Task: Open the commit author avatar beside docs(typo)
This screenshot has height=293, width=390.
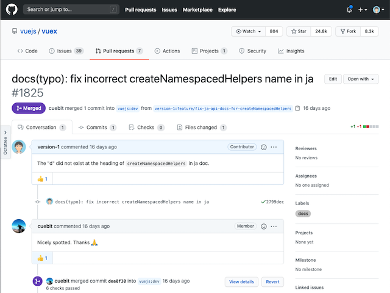Action: click(49, 201)
